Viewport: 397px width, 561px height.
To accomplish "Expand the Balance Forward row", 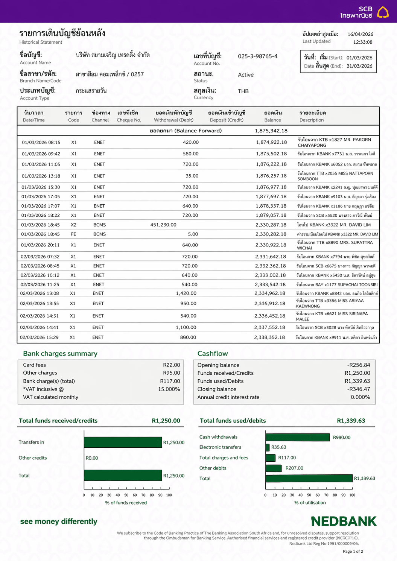I will (198, 131).
